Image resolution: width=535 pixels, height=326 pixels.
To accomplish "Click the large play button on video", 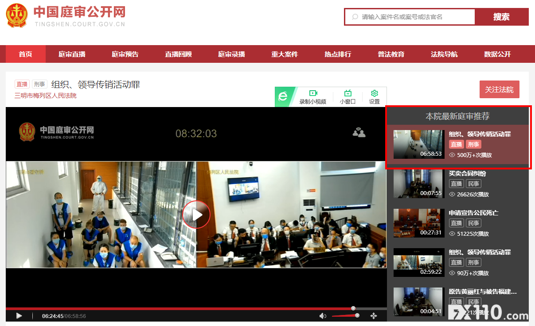I will coord(196,215).
